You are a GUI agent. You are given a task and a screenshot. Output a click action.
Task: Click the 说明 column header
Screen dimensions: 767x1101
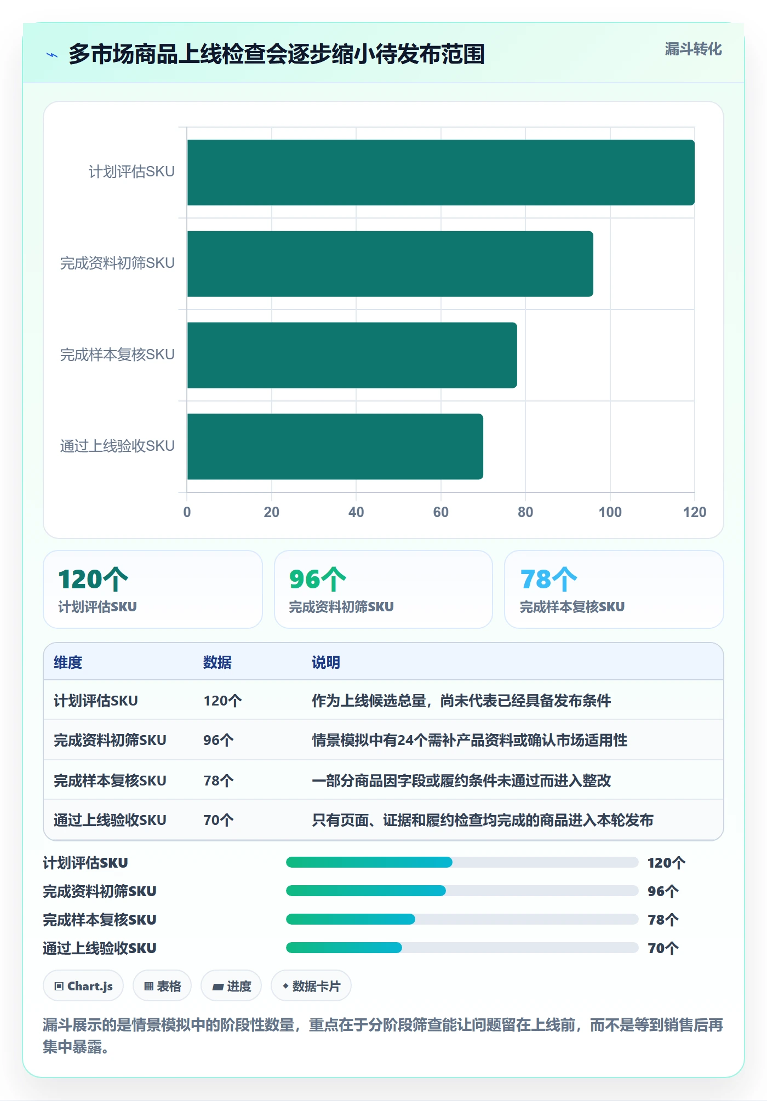[x=326, y=662]
